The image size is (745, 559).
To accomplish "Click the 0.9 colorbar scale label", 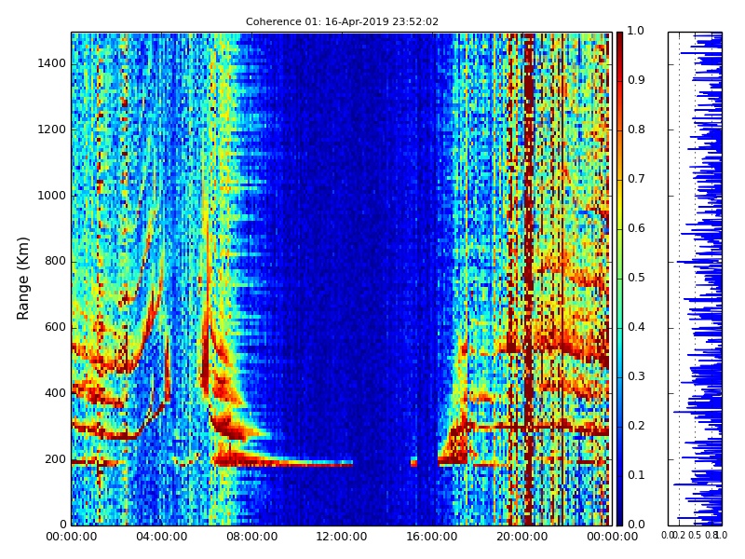I will tap(636, 80).
